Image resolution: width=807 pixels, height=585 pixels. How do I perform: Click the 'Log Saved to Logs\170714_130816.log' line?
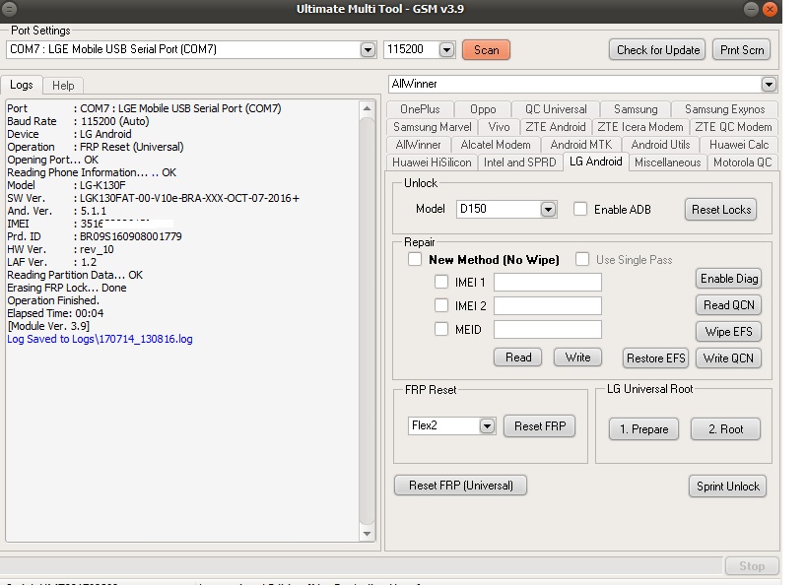click(100, 339)
